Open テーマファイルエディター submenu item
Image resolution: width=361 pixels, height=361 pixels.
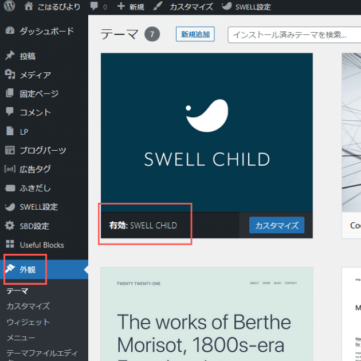point(42,355)
